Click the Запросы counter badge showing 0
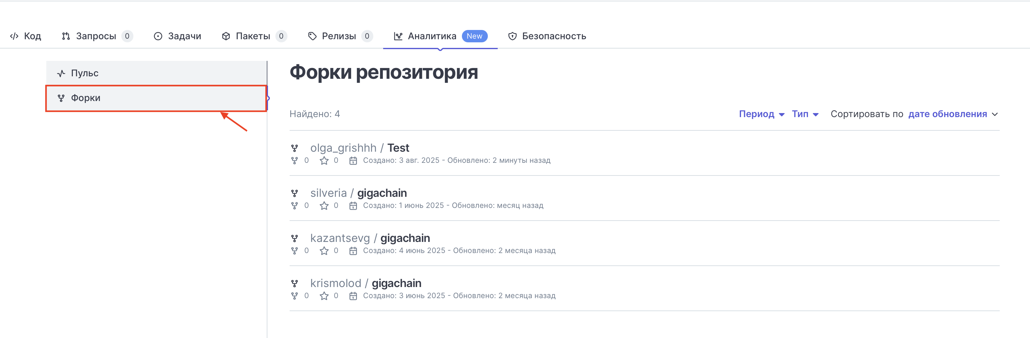 click(x=127, y=36)
